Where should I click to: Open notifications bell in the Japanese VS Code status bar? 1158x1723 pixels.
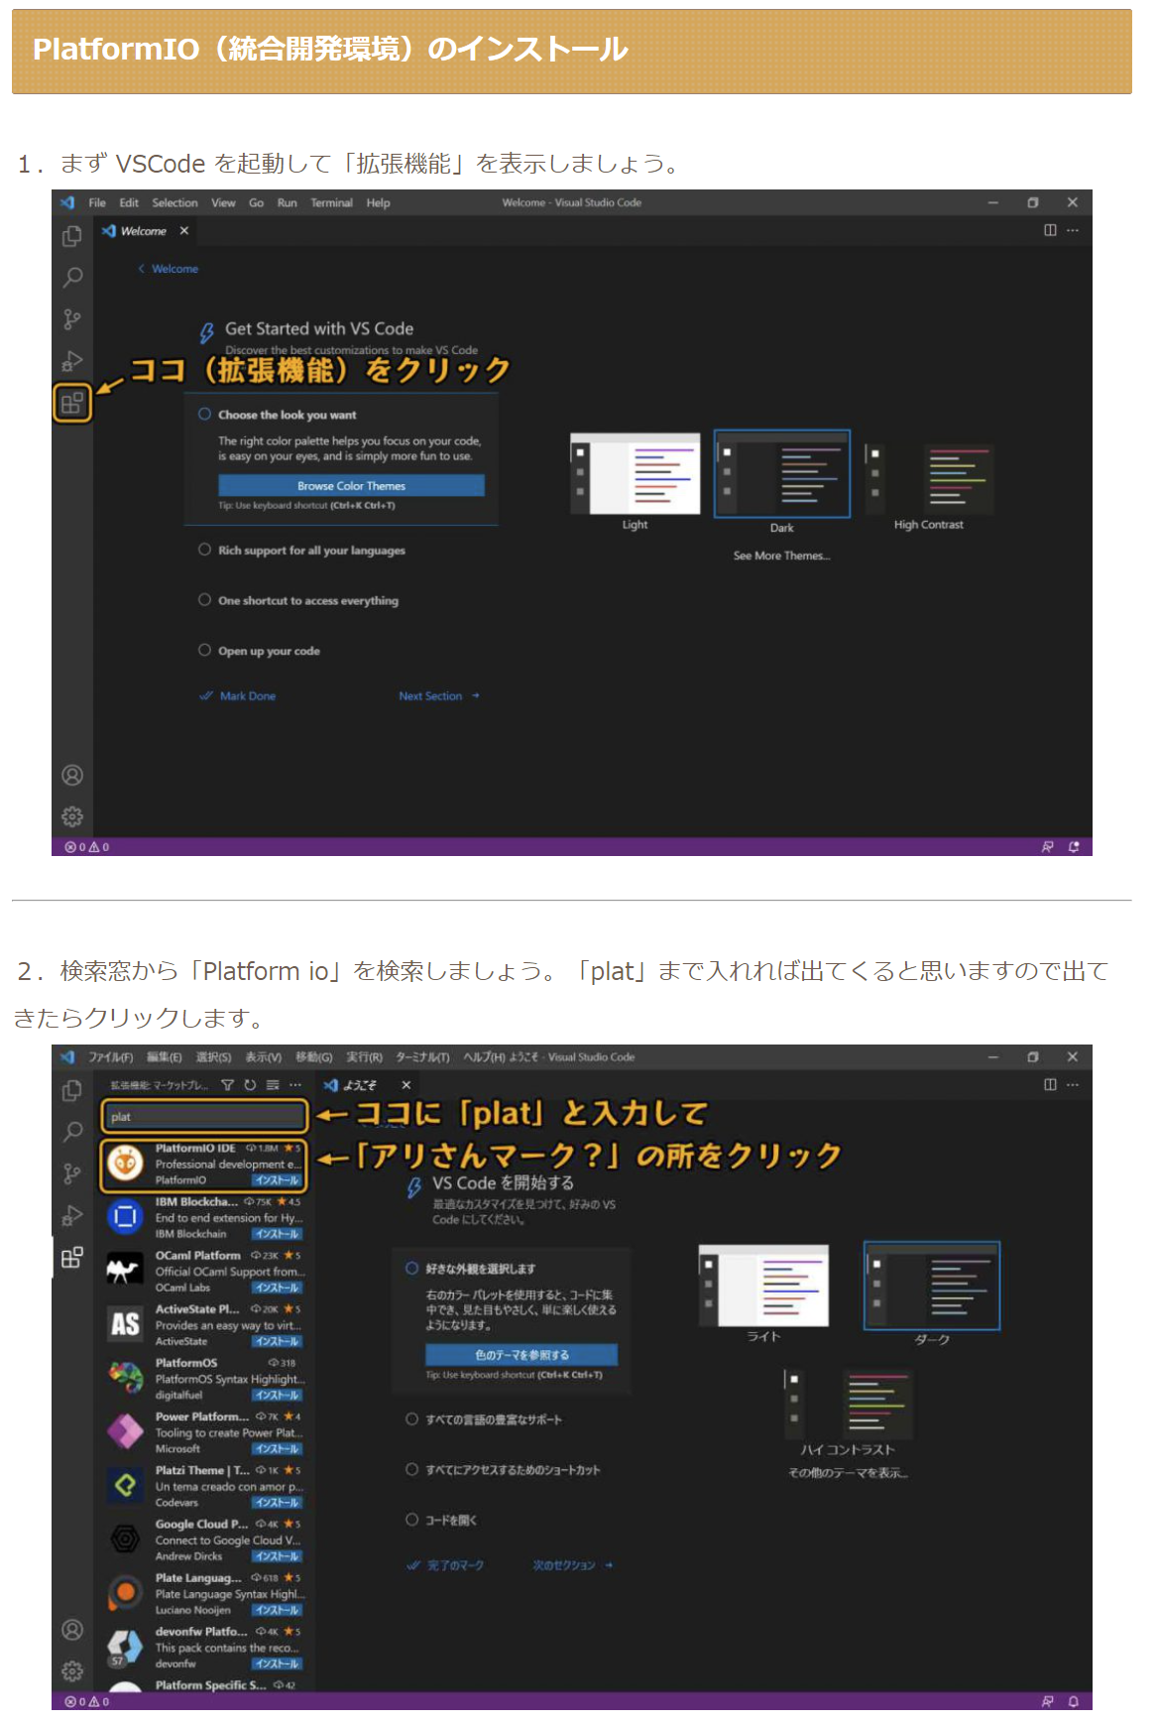(x=1074, y=1701)
